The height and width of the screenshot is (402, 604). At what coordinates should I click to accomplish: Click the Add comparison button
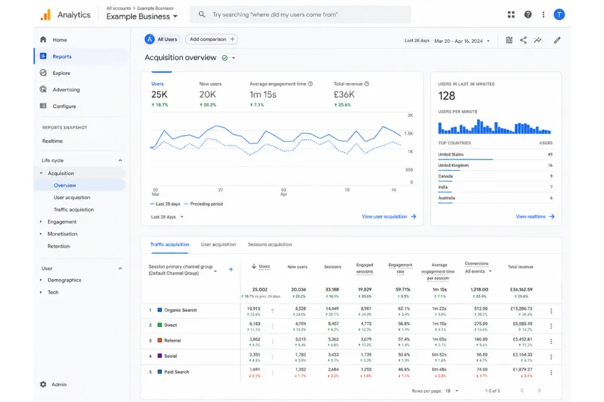click(x=211, y=40)
